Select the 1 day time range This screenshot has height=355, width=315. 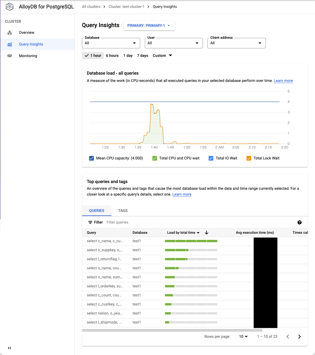click(128, 56)
